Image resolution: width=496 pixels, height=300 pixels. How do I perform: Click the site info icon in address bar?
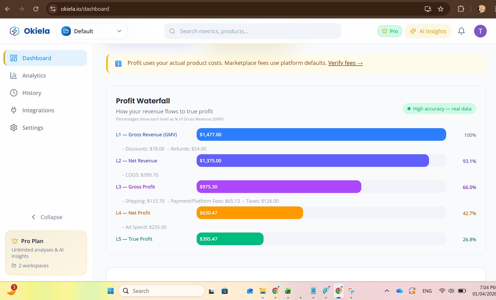53,9
